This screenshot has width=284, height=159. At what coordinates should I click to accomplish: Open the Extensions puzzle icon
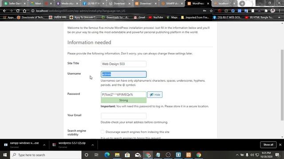(x=266, y=11)
